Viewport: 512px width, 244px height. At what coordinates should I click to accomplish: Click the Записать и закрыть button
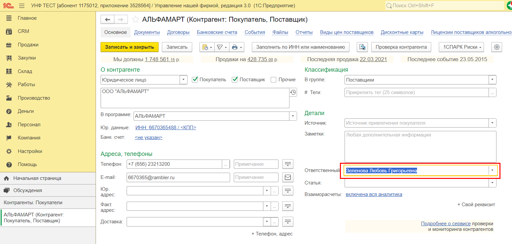coord(130,47)
